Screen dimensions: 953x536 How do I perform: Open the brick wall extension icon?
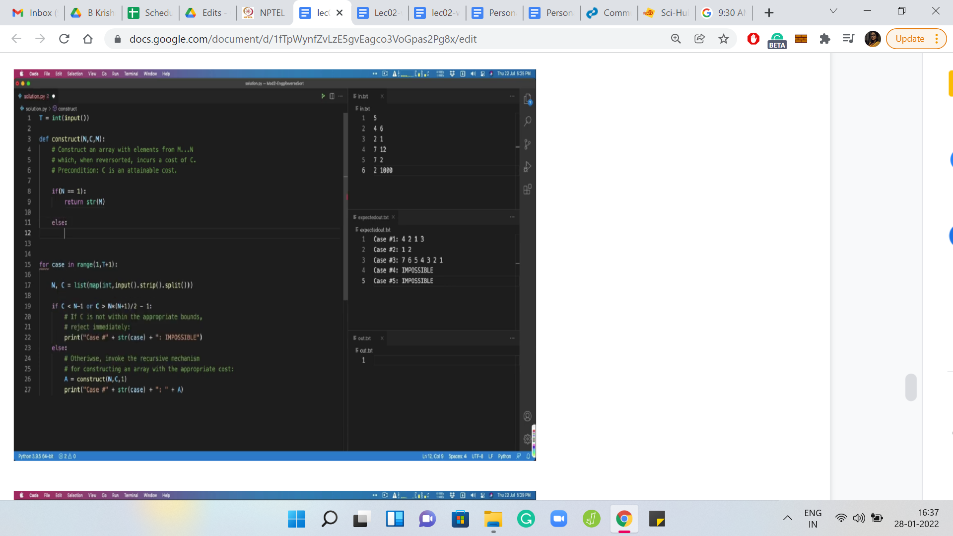pyautogui.click(x=801, y=39)
